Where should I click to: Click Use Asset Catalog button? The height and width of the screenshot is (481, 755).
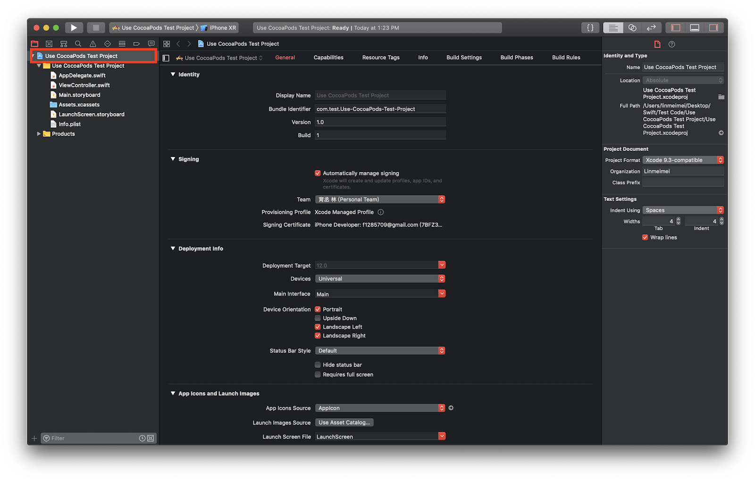tap(344, 423)
